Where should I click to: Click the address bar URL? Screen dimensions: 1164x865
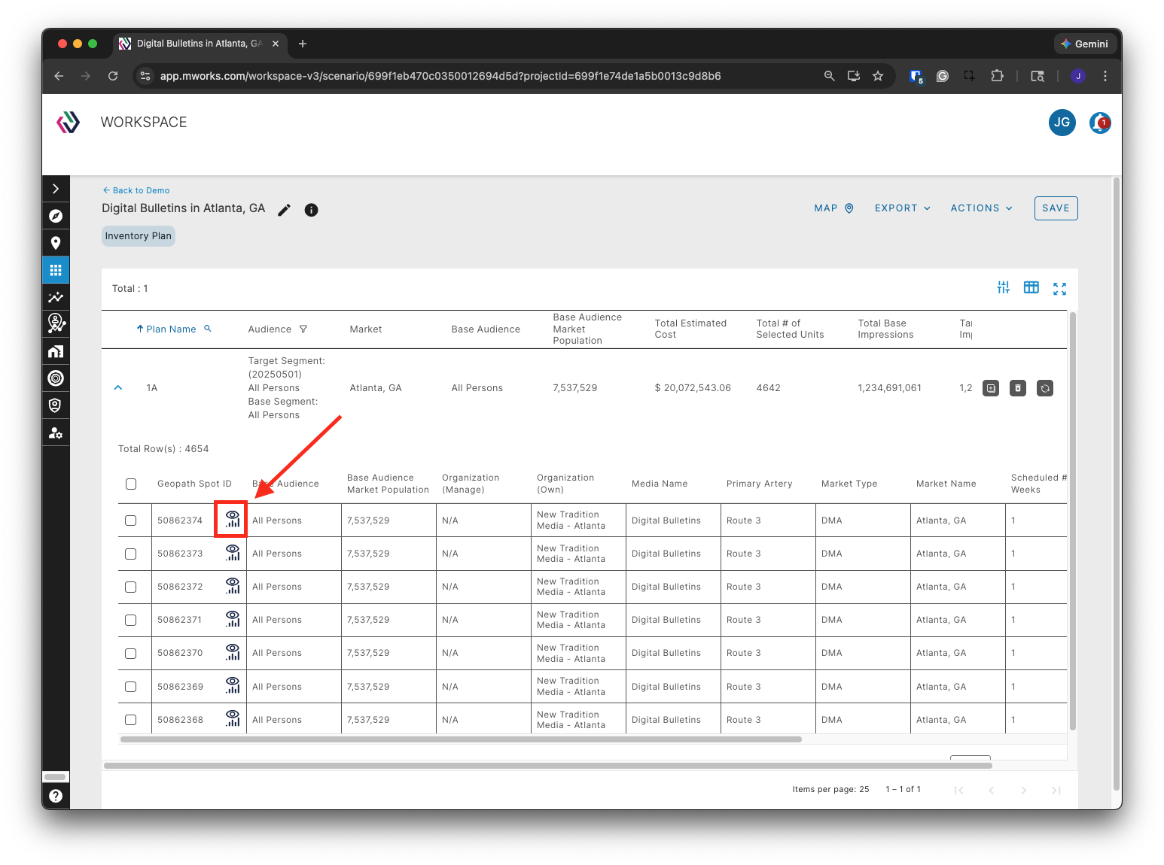click(x=440, y=76)
